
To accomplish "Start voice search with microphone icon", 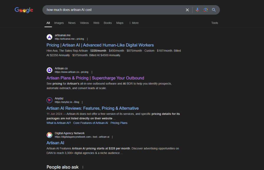I will (x=197, y=10).
